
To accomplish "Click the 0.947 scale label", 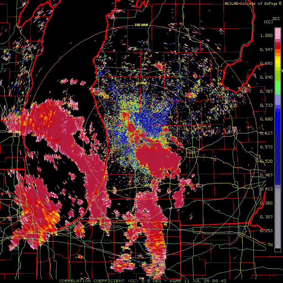I will (266, 49).
